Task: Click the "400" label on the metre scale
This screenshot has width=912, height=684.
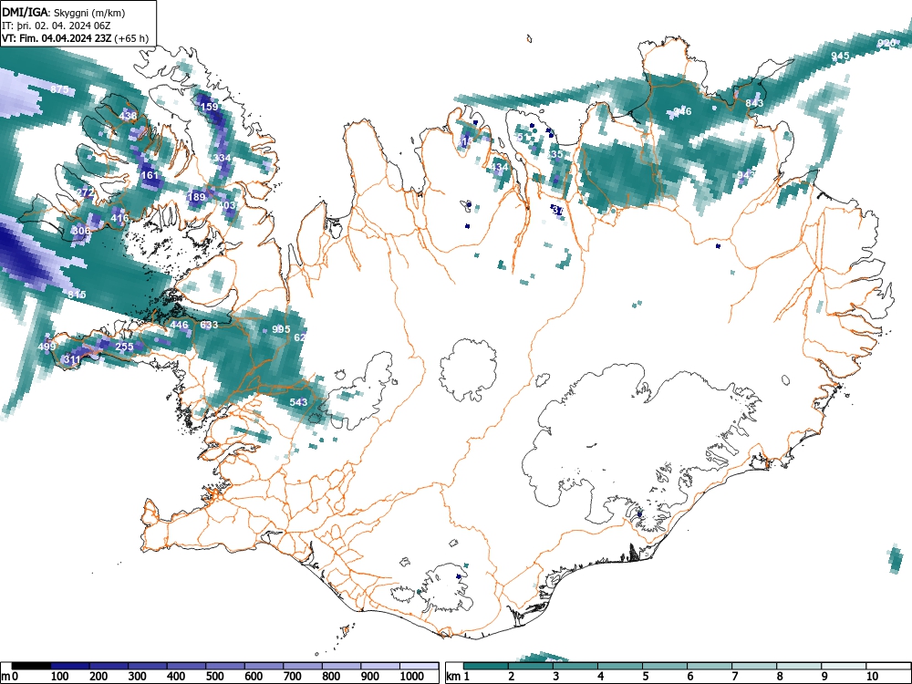Action: click(x=176, y=677)
